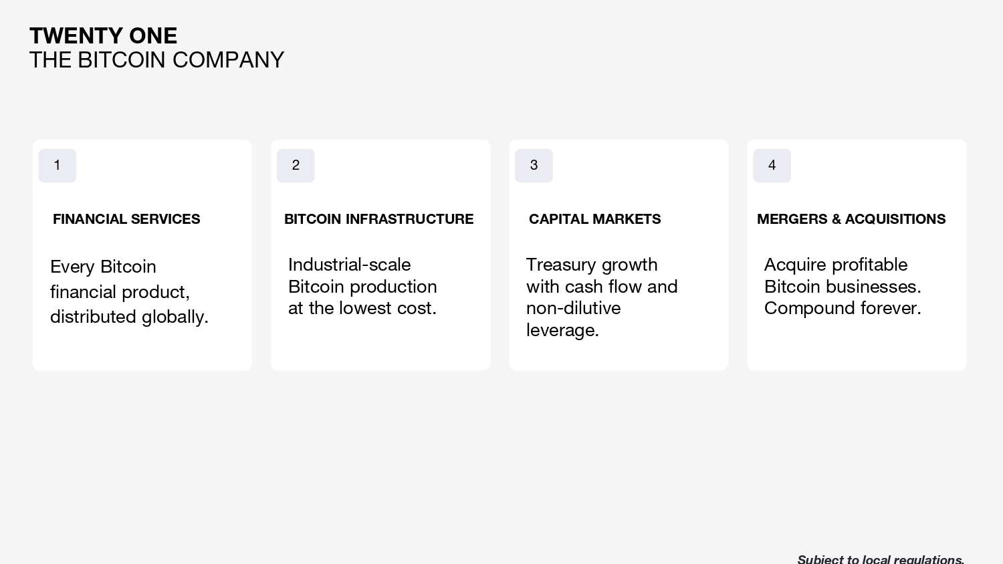
Task: Select the FINANCIAL SERVICES heading
Action: [x=126, y=219]
